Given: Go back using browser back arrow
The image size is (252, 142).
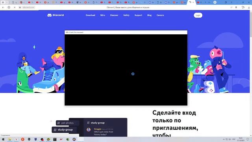Looking at the screenshot, I should [x=3, y=7].
